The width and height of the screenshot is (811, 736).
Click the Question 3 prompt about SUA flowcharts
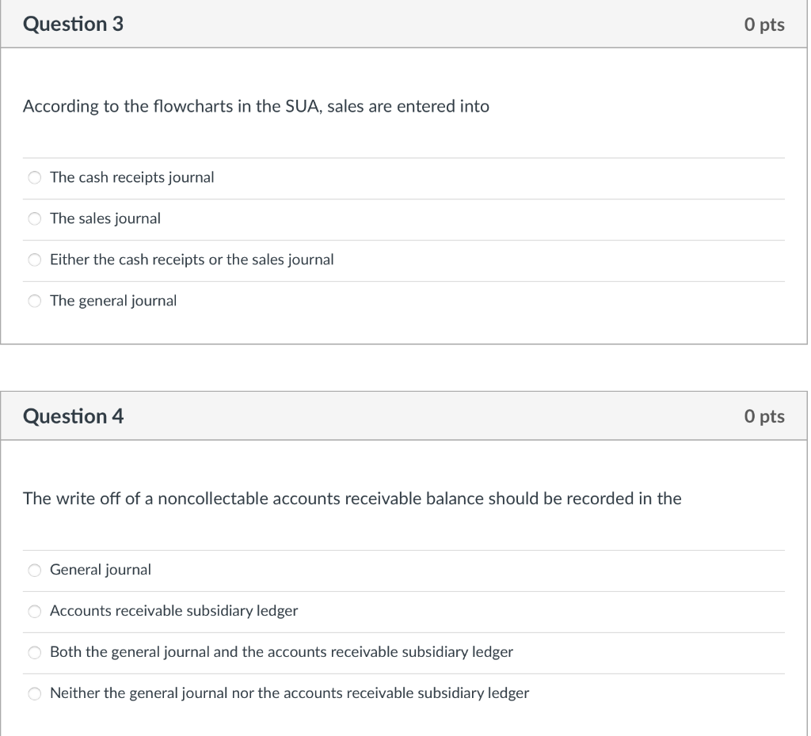click(256, 107)
